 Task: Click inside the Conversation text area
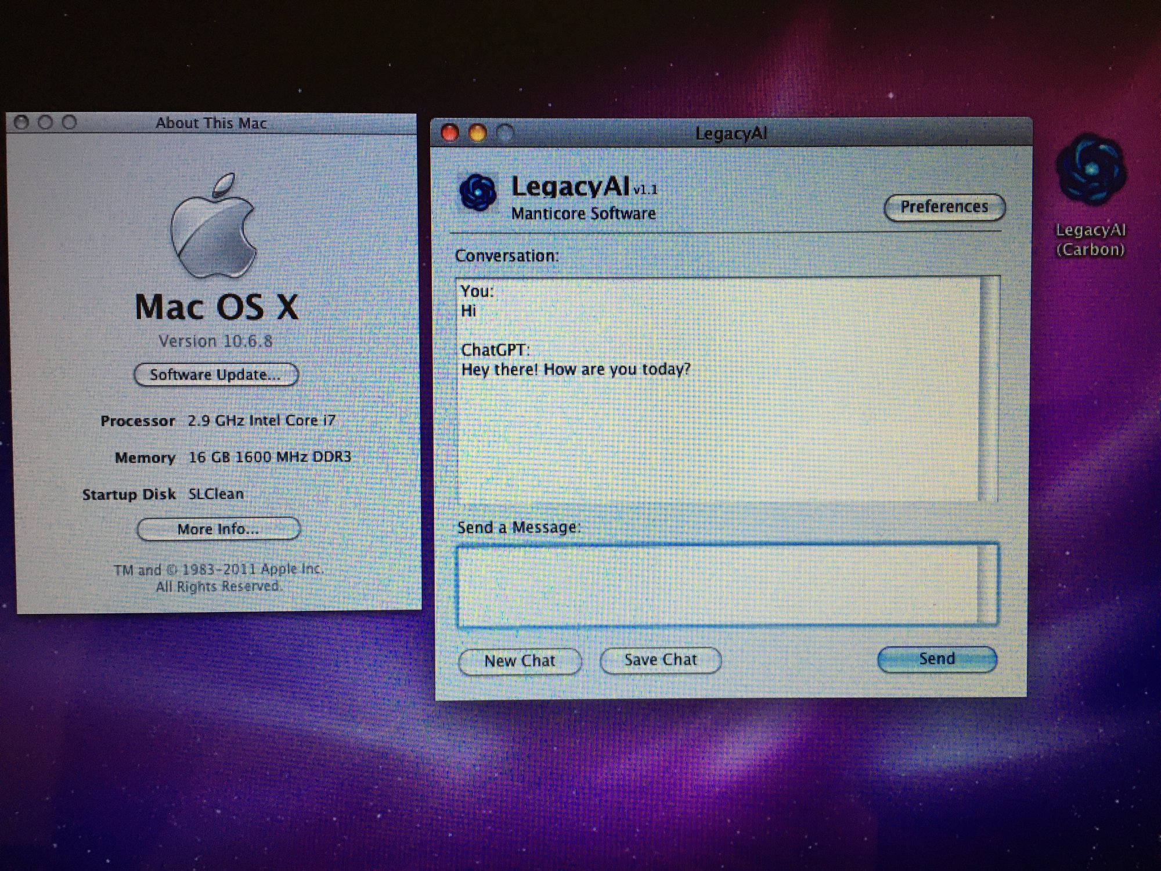click(717, 441)
